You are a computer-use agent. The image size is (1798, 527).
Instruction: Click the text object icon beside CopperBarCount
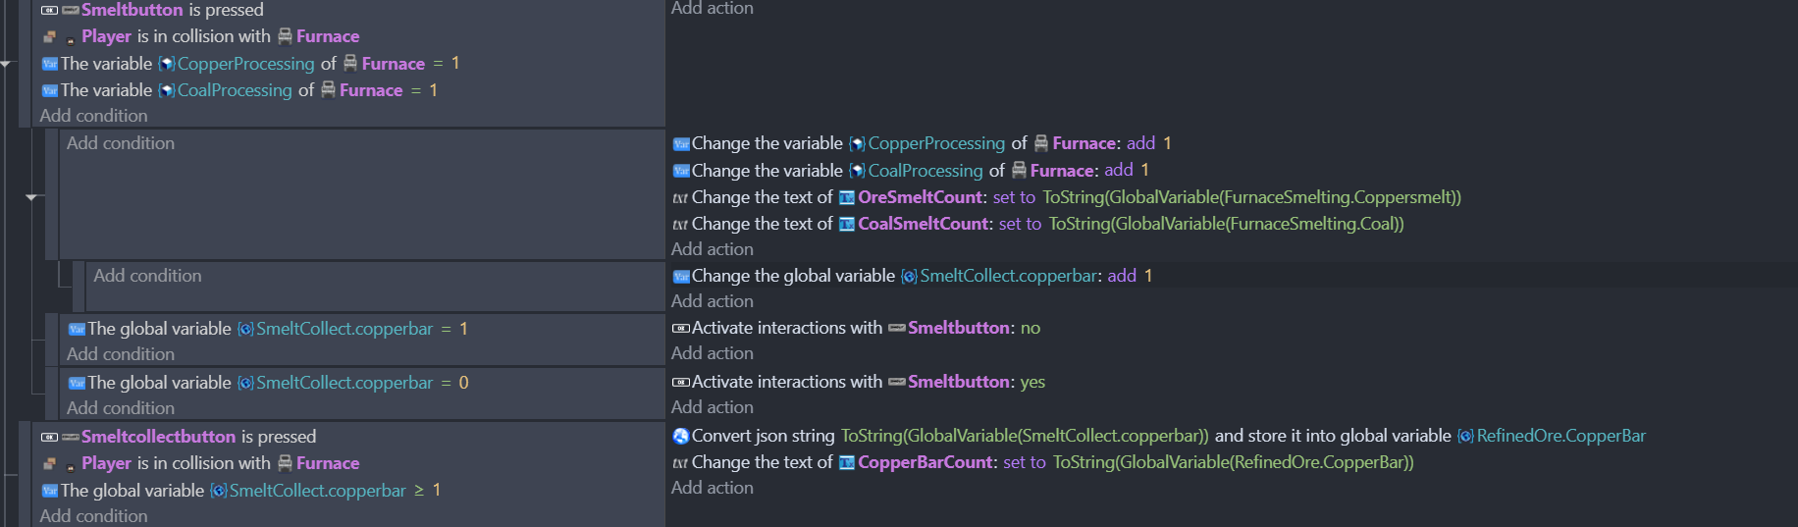pos(847,462)
